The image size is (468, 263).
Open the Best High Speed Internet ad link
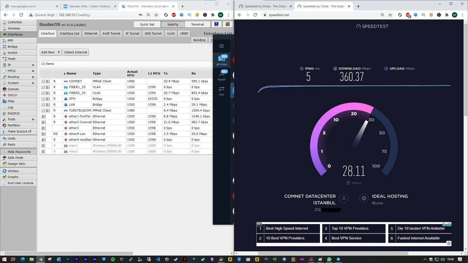click(x=288, y=229)
